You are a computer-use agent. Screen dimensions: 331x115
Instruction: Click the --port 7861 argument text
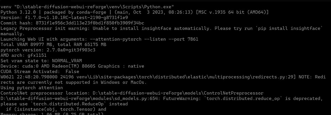coord(182,39)
